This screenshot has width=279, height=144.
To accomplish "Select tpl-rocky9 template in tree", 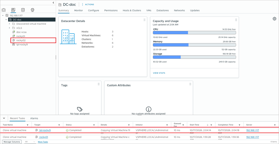I will [x=22, y=45].
